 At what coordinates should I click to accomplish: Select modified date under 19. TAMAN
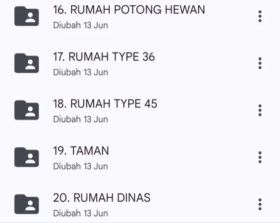80,166
